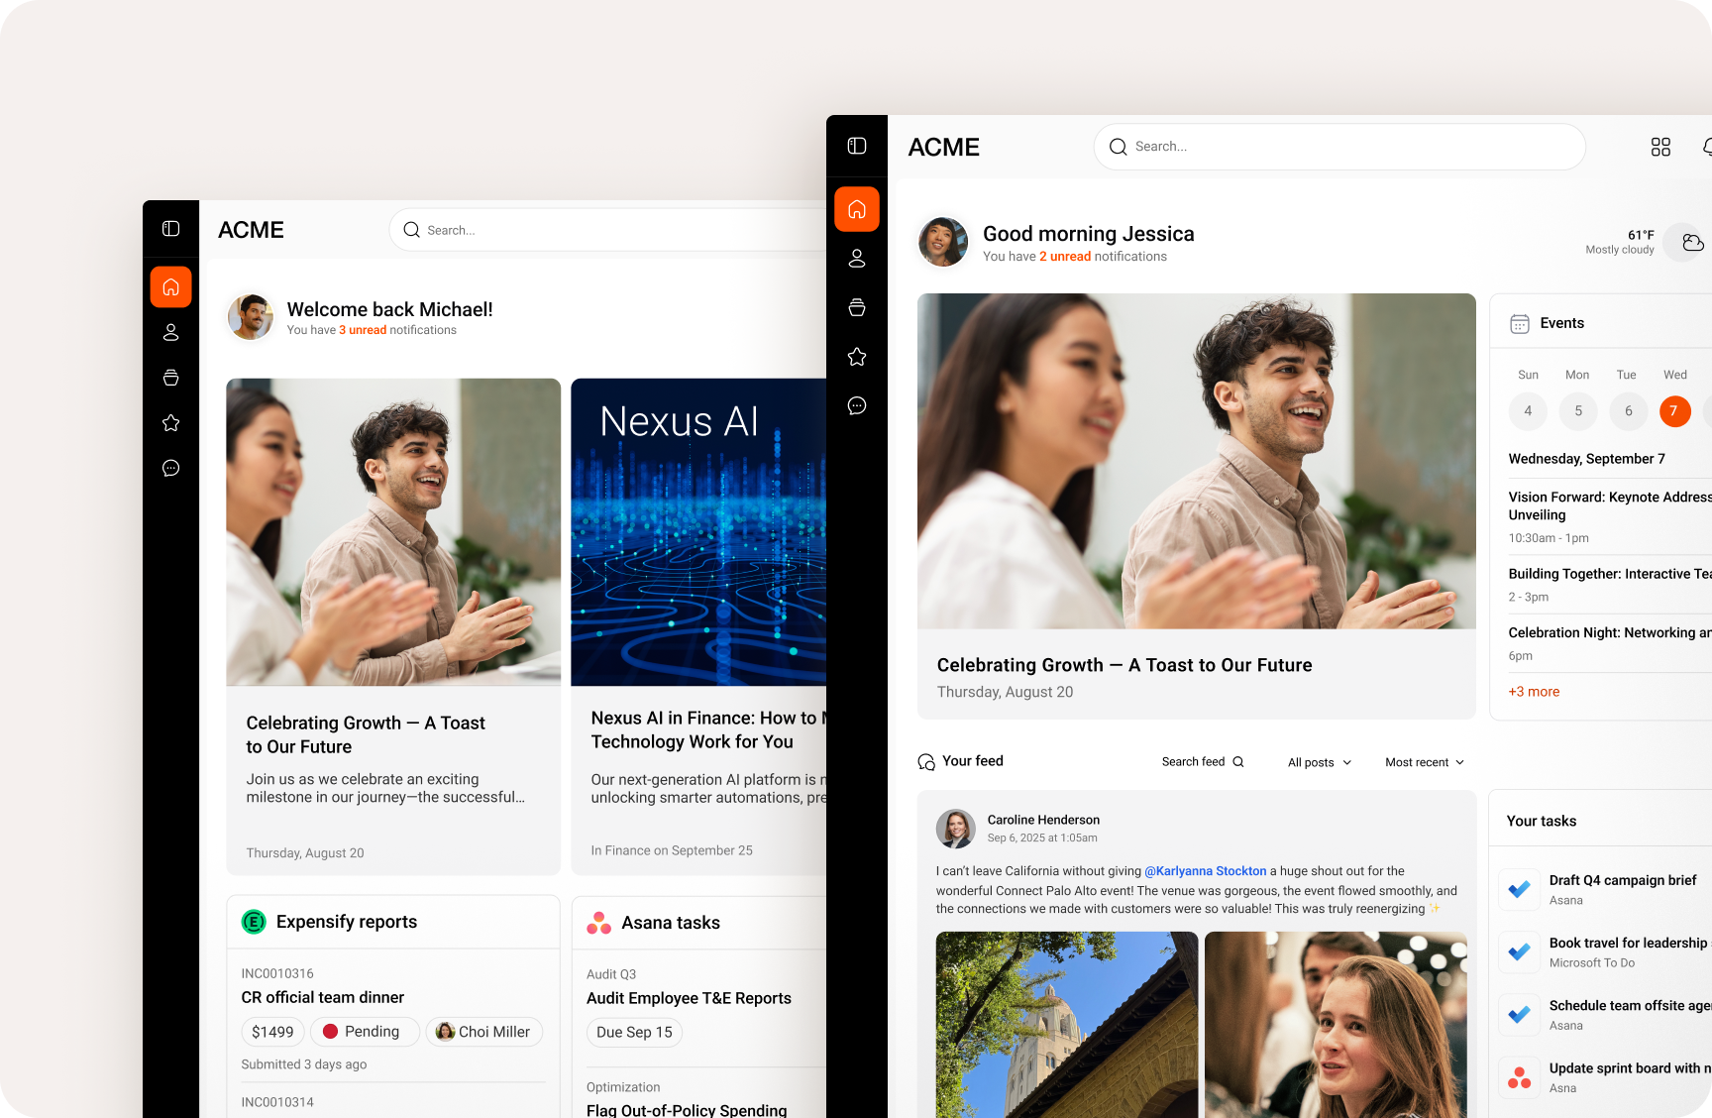This screenshot has height=1118, width=1712.
Task: Toggle checkmark for Book travel for leadership
Action: pos(1519,951)
